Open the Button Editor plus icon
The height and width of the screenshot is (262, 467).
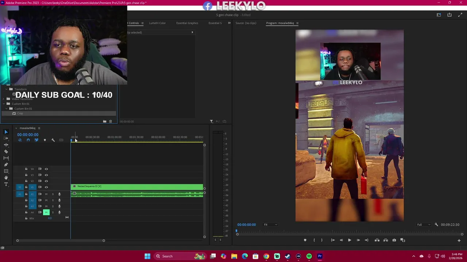pyautogui.click(x=459, y=240)
